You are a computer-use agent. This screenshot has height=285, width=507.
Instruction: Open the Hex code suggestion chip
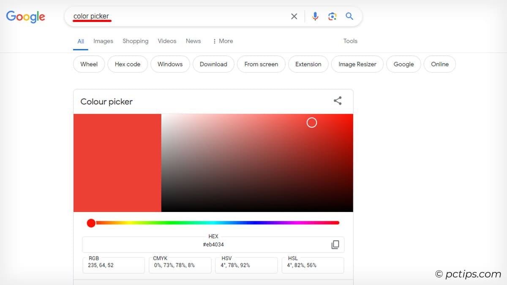point(128,64)
